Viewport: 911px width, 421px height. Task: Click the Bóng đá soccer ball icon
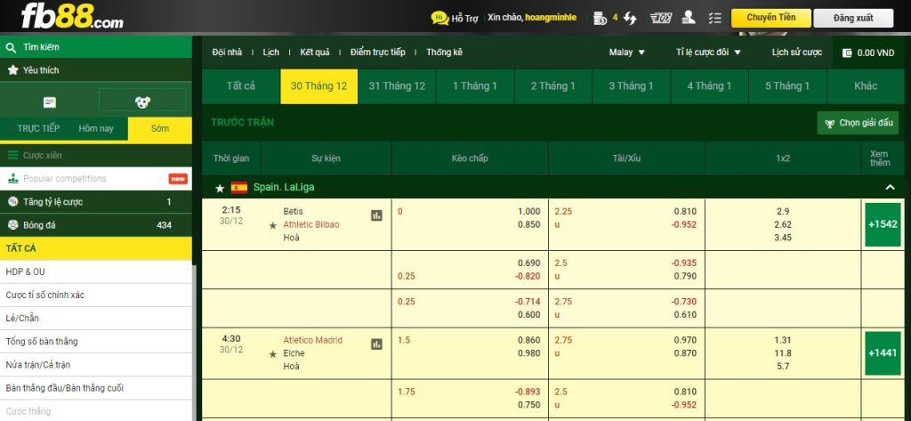point(12,225)
